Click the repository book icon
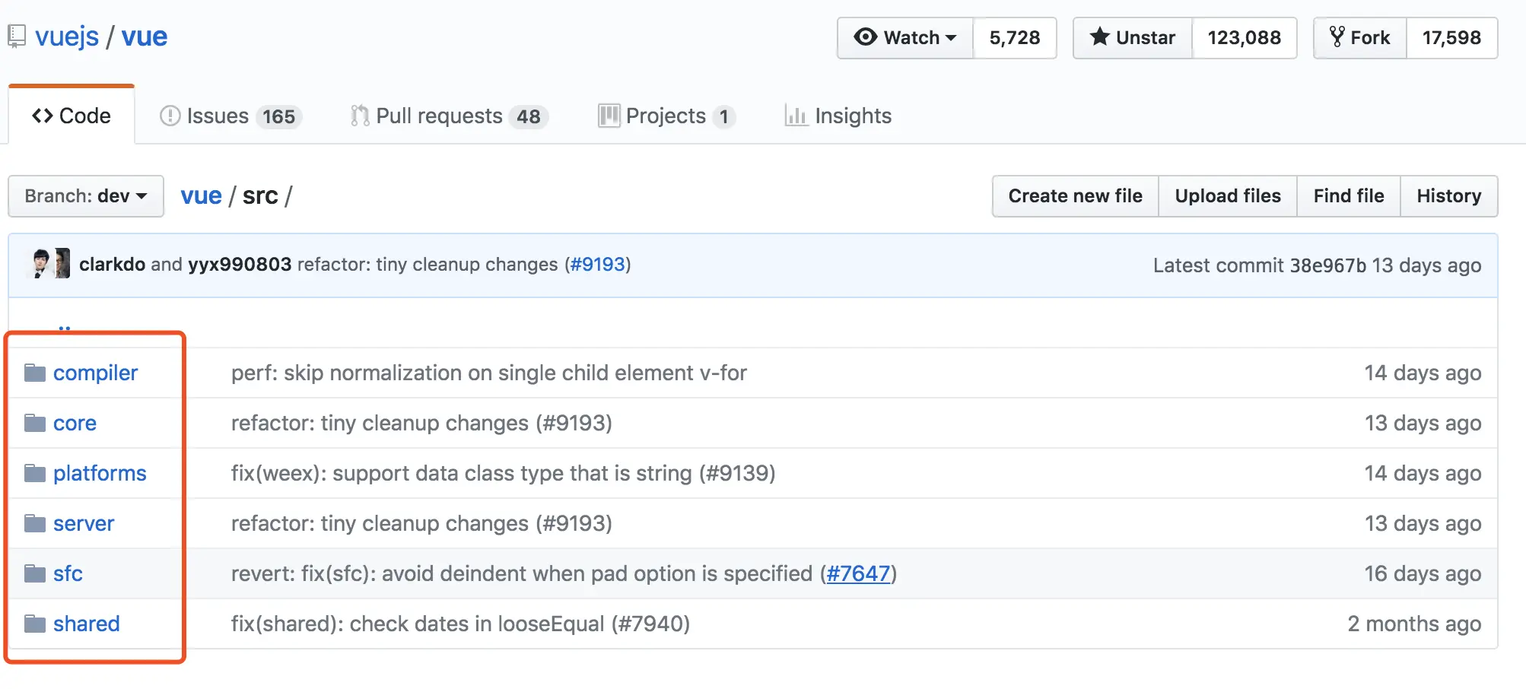The image size is (1526, 689). [x=17, y=37]
